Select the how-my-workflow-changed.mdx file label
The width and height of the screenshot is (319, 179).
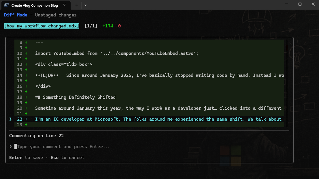[x=42, y=26]
